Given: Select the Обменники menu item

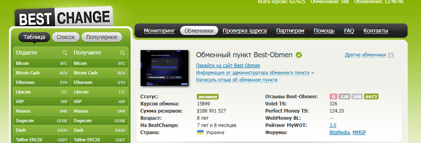Looking at the screenshot, I should (199, 31).
